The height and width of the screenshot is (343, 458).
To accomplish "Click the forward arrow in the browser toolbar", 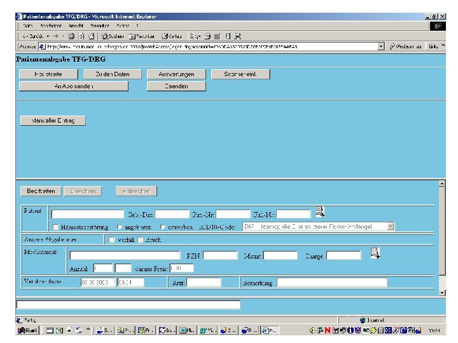I will [56, 36].
